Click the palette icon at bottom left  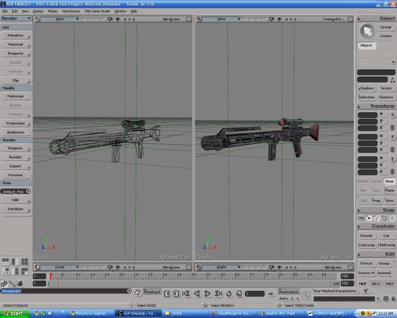20,283
